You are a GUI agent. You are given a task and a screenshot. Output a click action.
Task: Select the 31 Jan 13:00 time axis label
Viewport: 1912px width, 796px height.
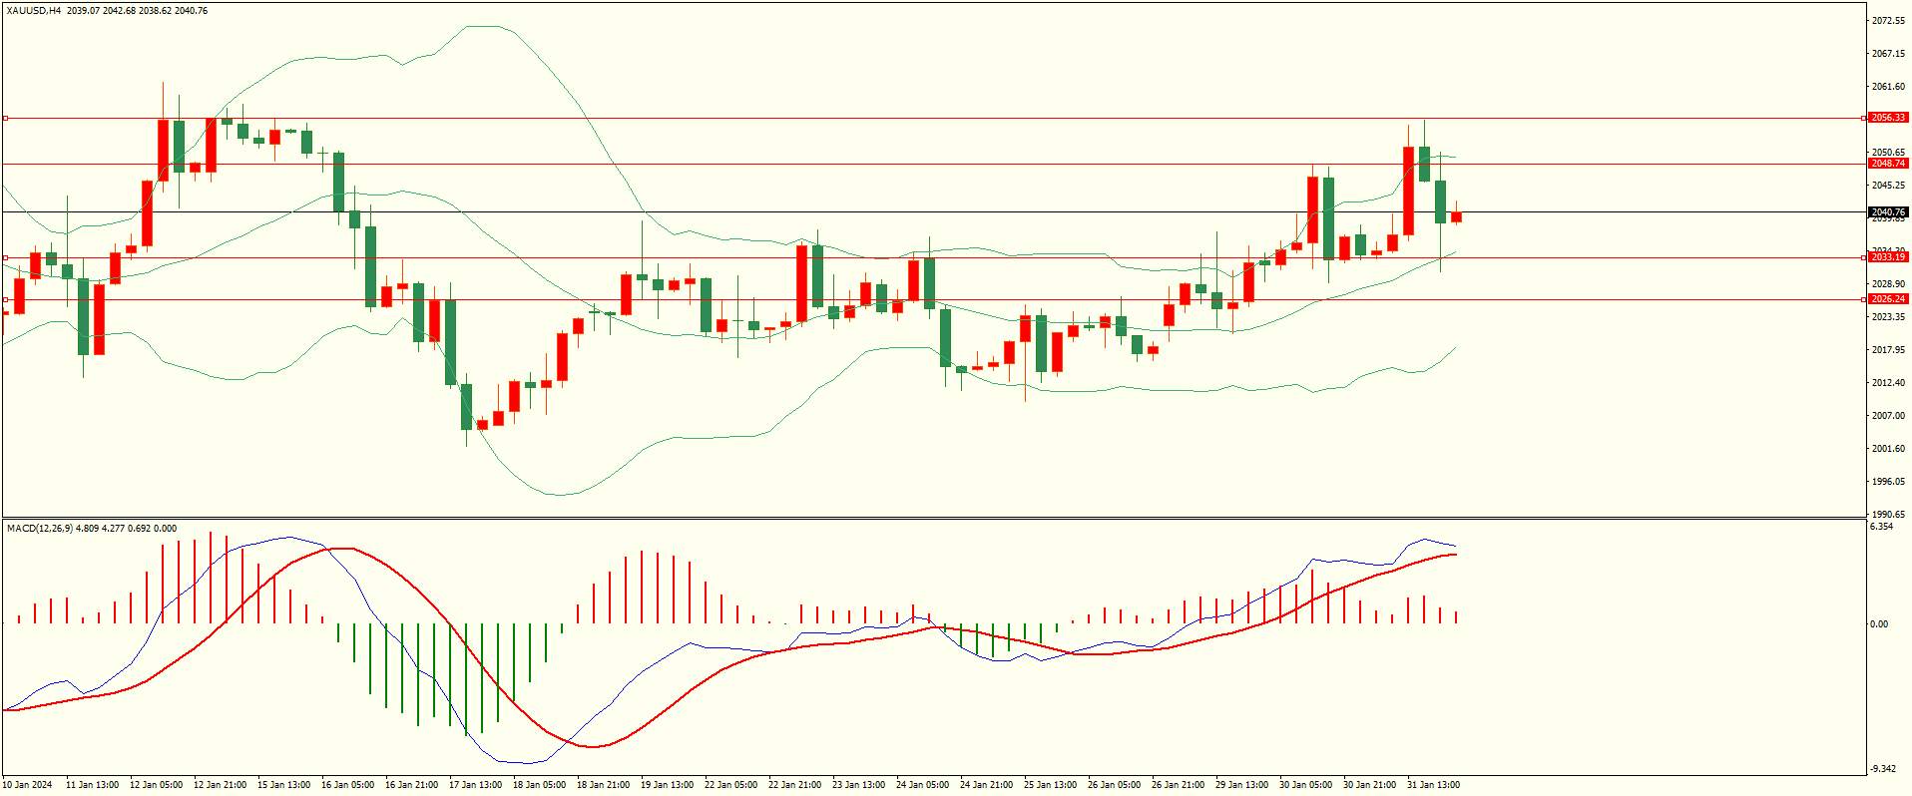[1433, 785]
